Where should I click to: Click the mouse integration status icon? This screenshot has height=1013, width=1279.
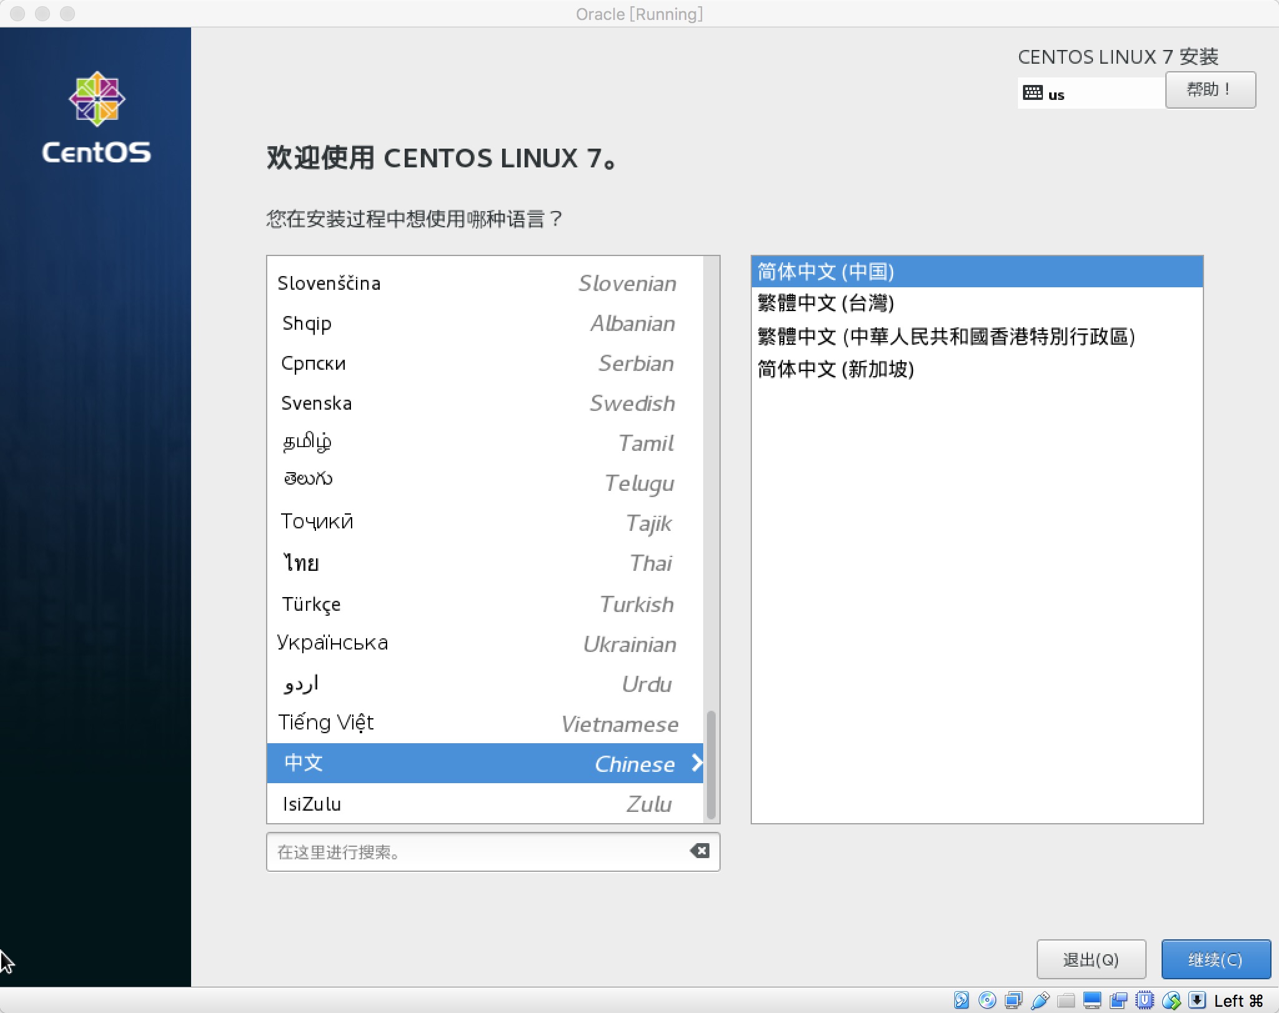1171,1000
